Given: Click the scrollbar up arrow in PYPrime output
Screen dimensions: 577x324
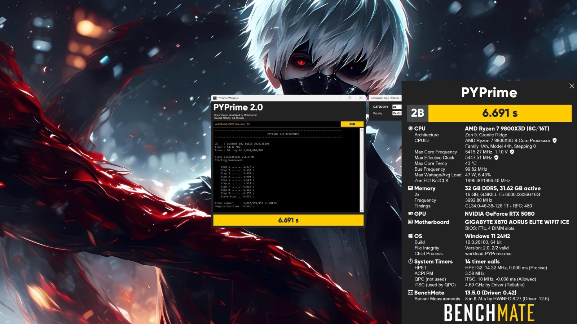Looking at the screenshot, I should [361, 130].
